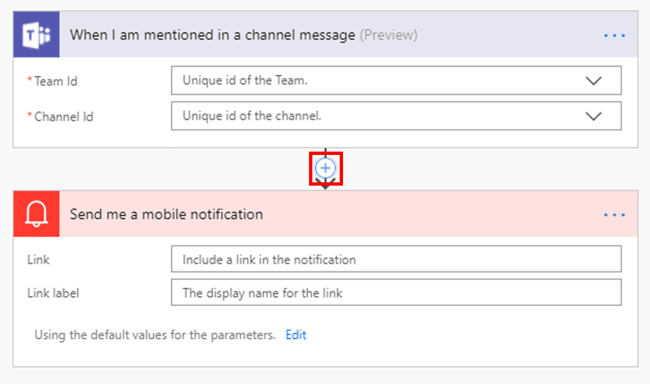Insert a new step with the plus button
The image size is (650, 384).
pos(326,168)
